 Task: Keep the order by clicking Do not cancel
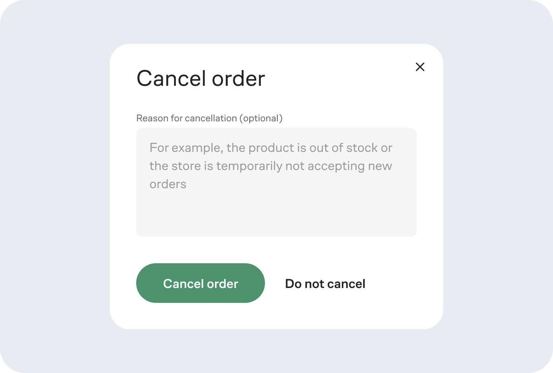click(x=325, y=283)
